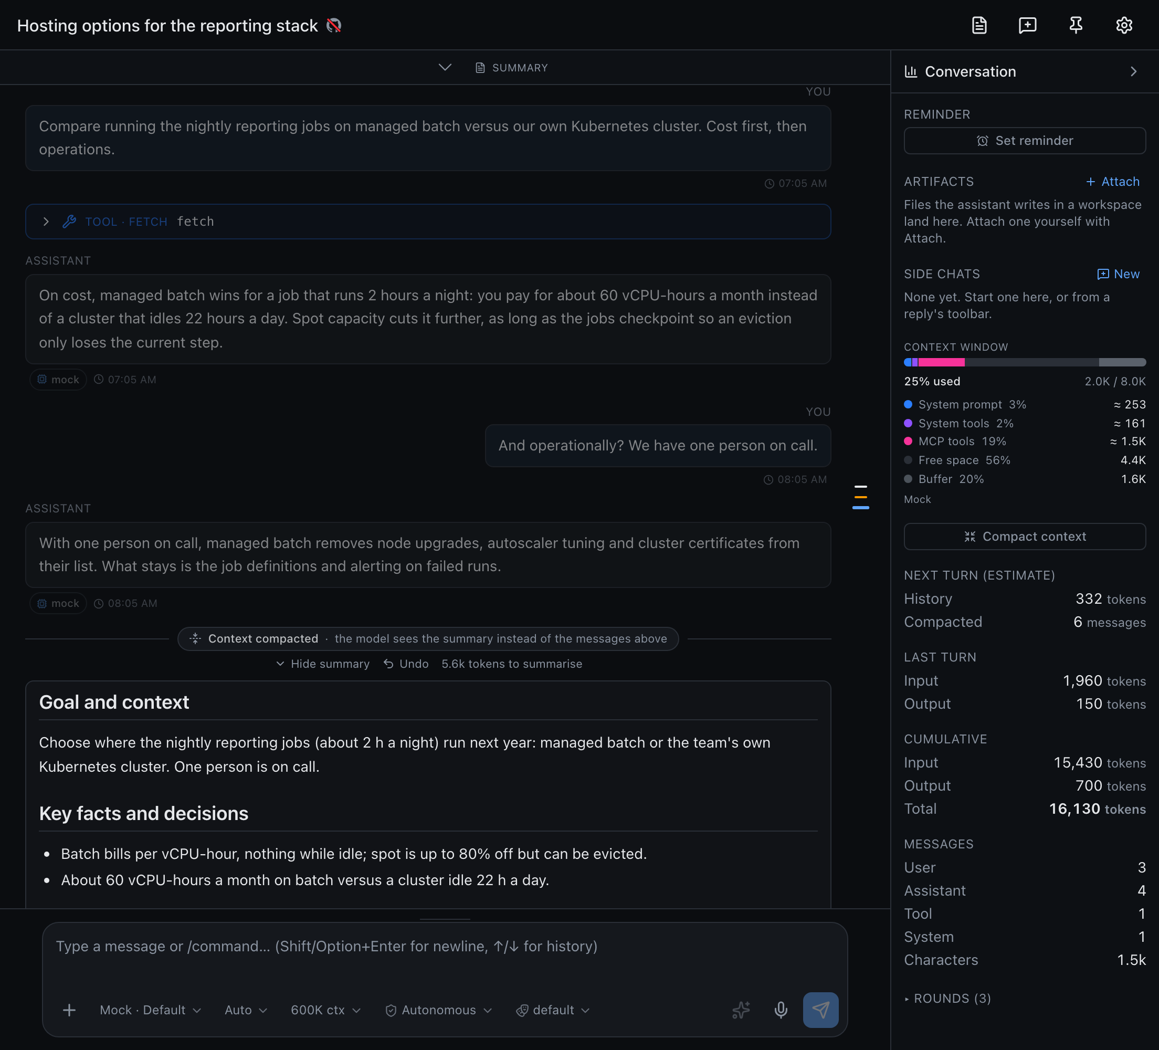Click the wrench icon on fetch tool row
Image resolution: width=1159 pixels, height=1050 pixels.
70,222
